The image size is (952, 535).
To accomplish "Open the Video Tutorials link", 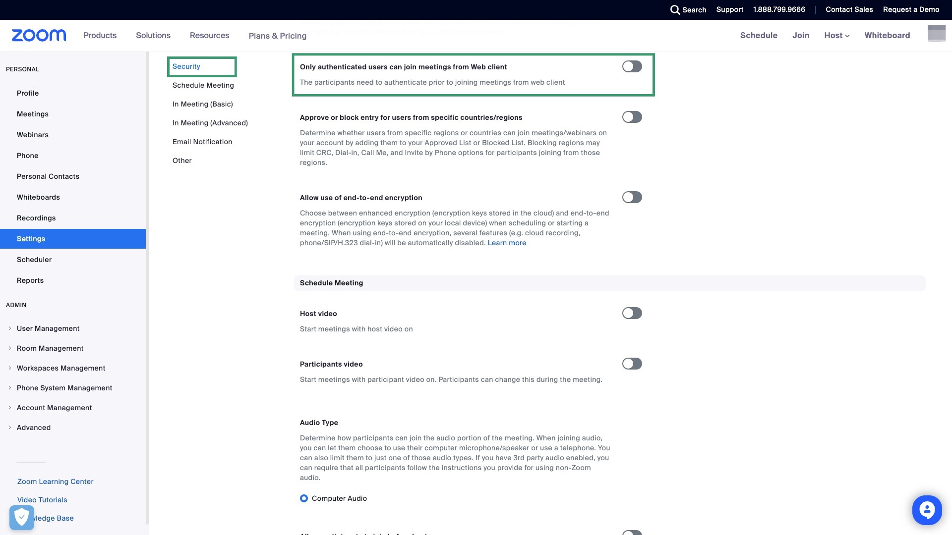I will [42, 500].
